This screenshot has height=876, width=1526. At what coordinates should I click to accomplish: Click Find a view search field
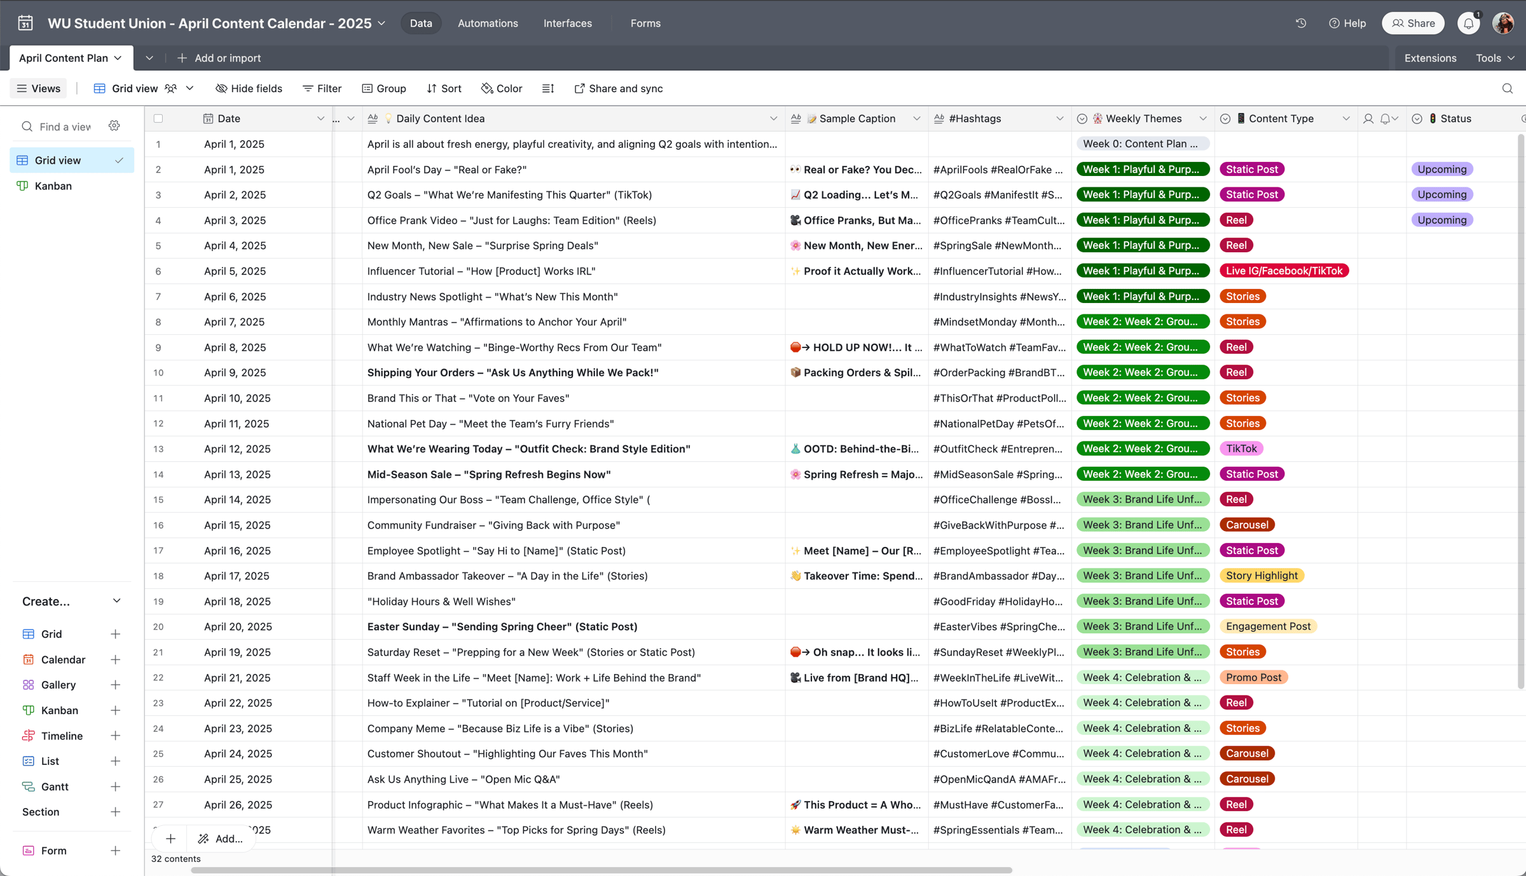(x=65, y=126)
